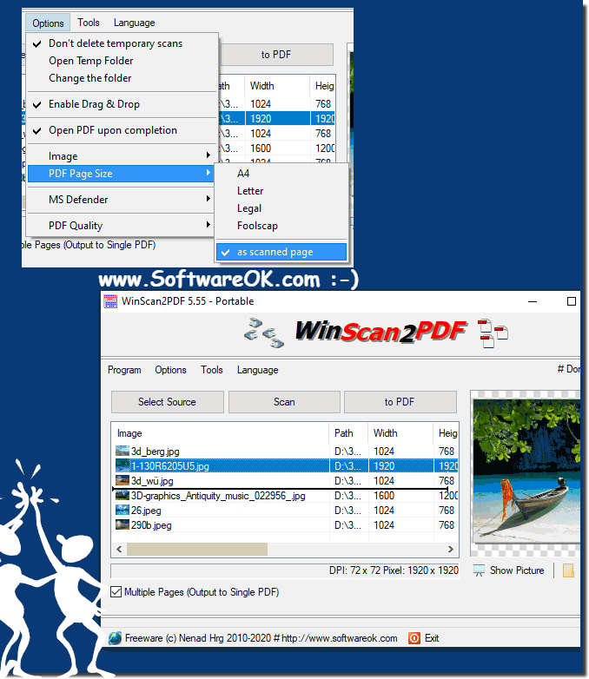Click the width value 1600 in lower list
This screenshot has width=589, height=679.
click(x=384, y=496)
